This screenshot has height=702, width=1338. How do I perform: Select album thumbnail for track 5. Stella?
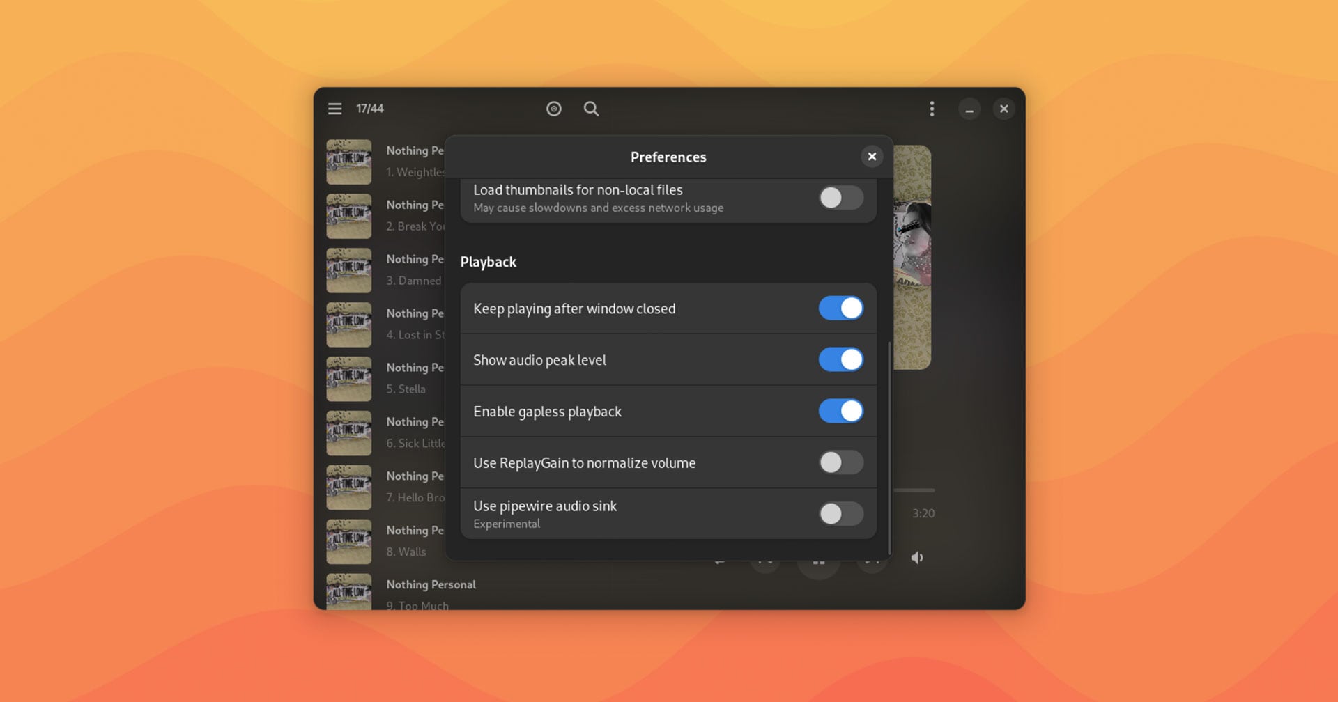click(349, 379)
